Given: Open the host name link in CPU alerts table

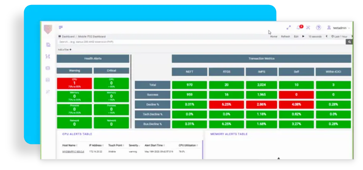Looking at the screenshot, I should pos(70,152).
